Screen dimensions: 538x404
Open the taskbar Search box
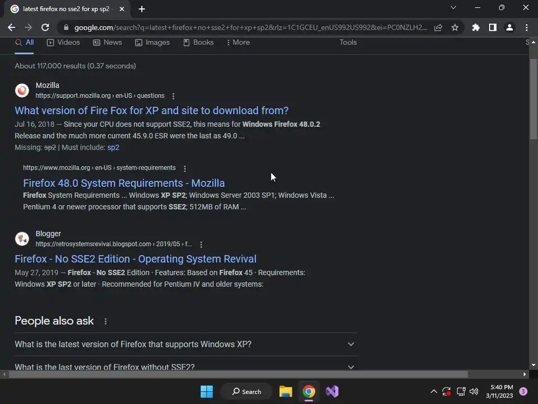pos(246,391)
